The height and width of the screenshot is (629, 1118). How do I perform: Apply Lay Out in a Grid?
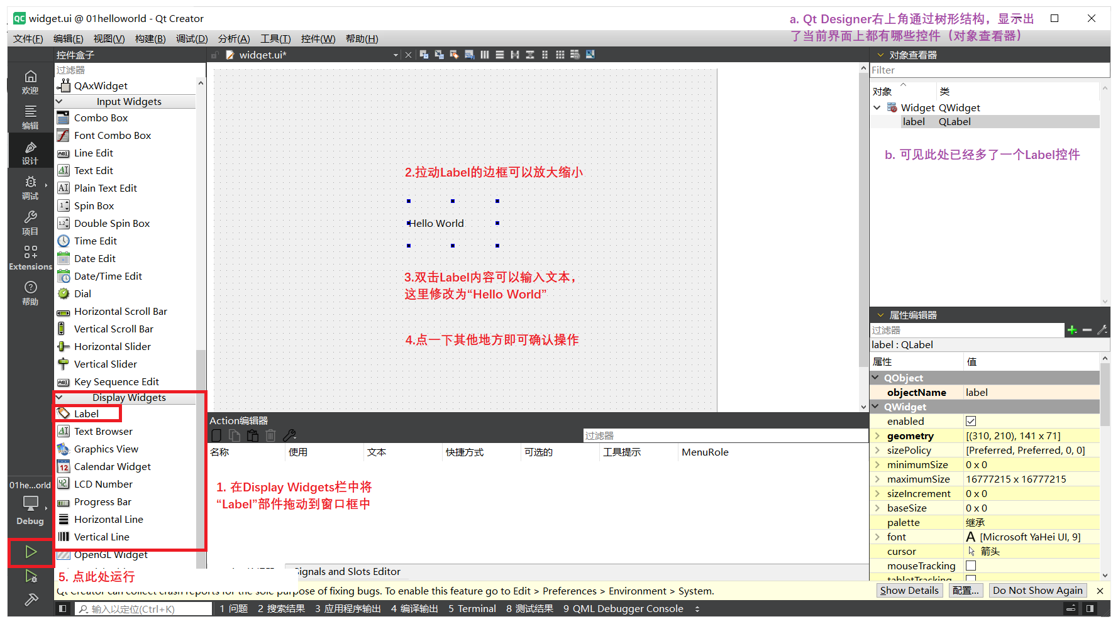click(x=560, y=55)
